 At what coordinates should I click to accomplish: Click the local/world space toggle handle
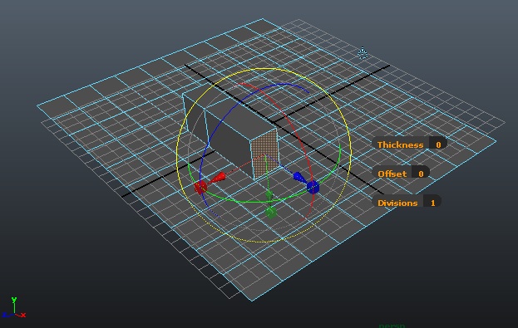pos(363,53)
